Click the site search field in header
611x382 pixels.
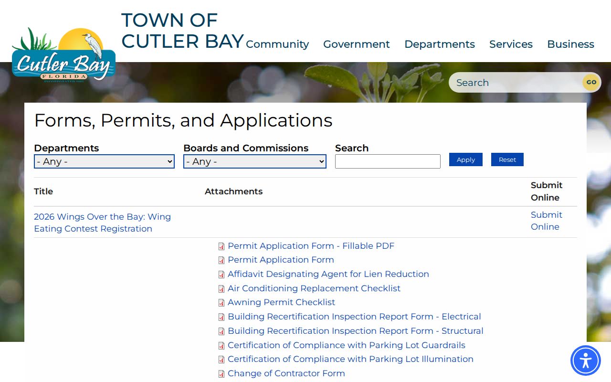(516, 83)
